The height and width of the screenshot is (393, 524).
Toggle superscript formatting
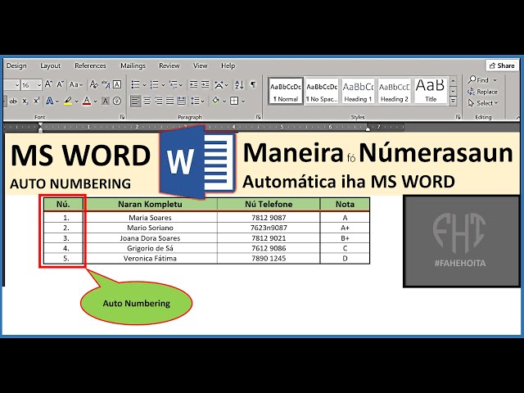click(36, 101)
